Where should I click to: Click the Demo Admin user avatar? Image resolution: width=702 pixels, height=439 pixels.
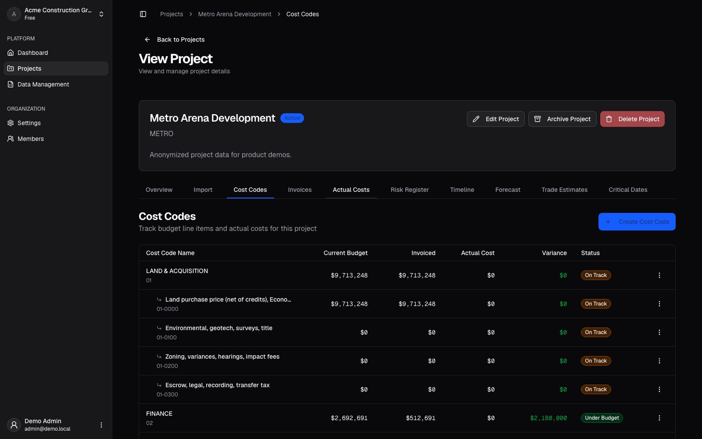point(14,425)
